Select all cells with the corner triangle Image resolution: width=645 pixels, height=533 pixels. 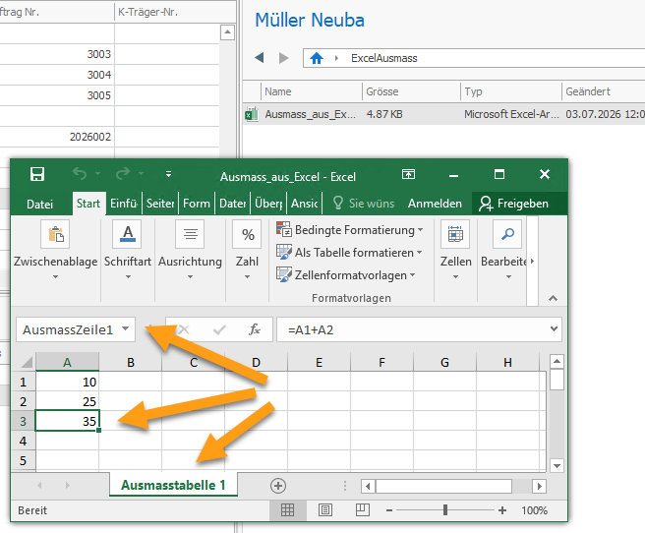(x=27, y=362)
